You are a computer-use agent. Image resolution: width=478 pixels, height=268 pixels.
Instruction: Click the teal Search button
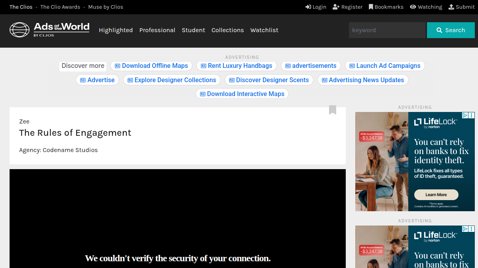pos(451,30)
